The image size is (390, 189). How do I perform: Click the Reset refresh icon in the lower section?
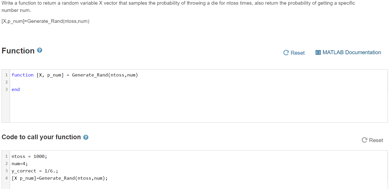coord(364,140)
